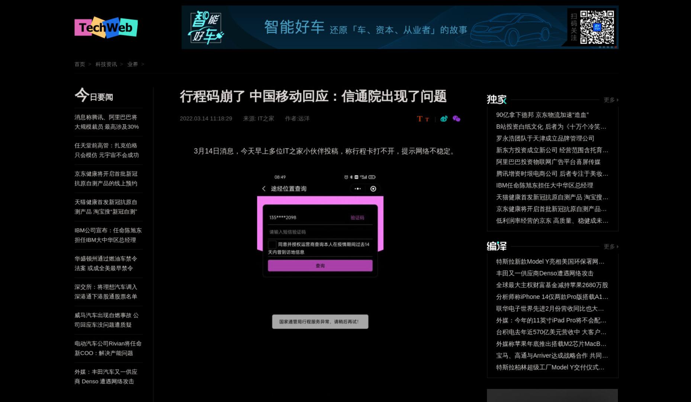Open 更多 link beside 编译 section
The height and width of the screenshot is (402, 691).
(x=611, y=246)
